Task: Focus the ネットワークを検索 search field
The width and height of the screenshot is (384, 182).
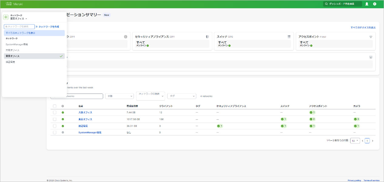Action: coord(19,27)
